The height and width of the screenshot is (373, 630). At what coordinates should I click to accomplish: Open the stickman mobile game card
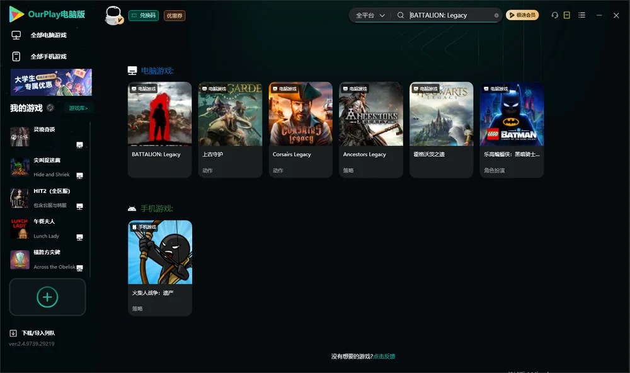click(x=160, y=268)
